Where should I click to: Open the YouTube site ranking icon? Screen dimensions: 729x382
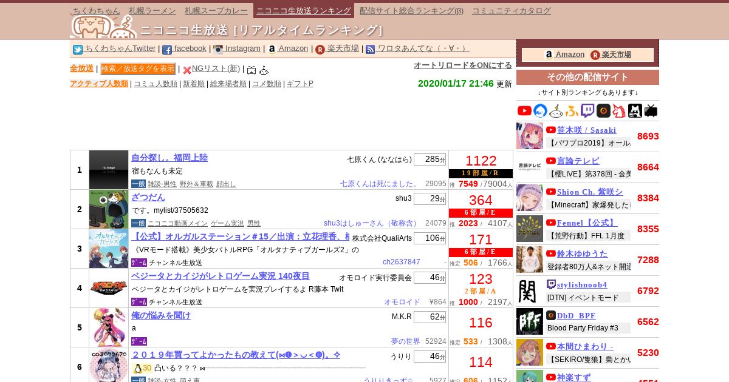[x=524, y=110]
